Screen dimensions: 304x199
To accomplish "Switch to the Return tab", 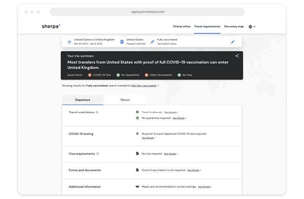I will (125, 100).
